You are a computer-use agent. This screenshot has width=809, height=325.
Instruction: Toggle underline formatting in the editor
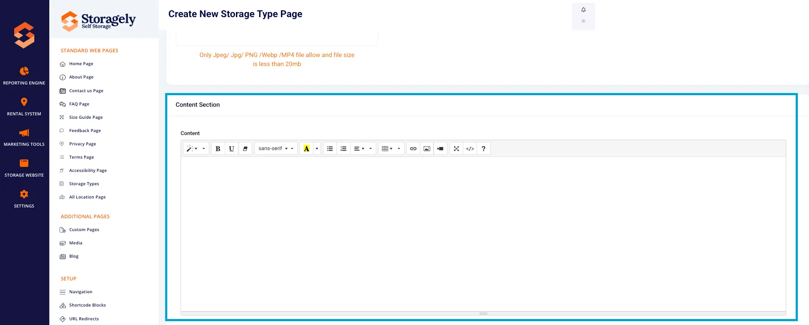point(232,148)
